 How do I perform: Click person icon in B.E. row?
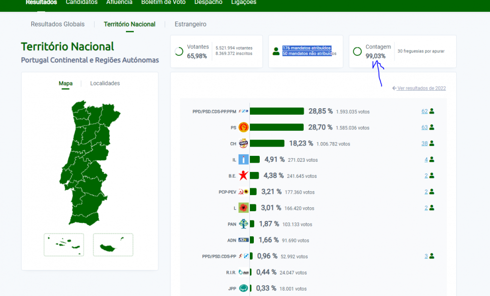(x=432, y=175)
